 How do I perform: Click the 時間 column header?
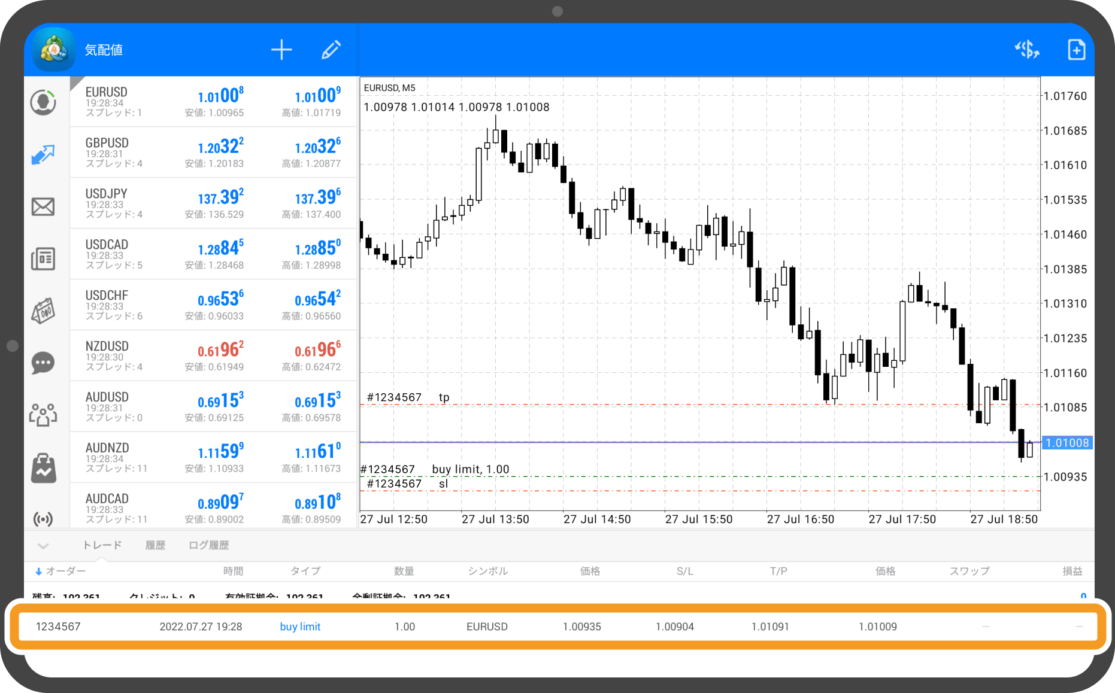tap(233, 571)
